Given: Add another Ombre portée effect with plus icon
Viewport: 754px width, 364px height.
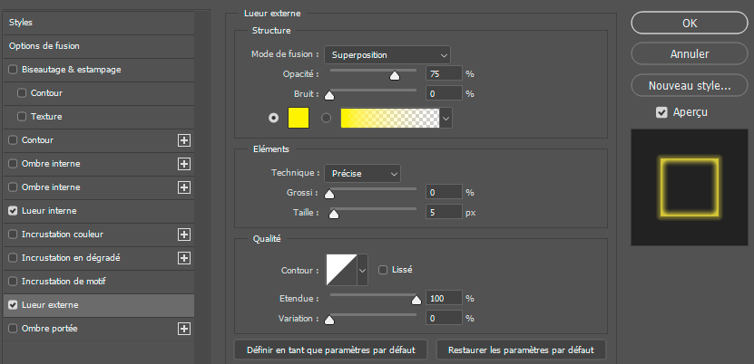Looking at the screenshot, I should pyautogui.click(x=184, y=329).
